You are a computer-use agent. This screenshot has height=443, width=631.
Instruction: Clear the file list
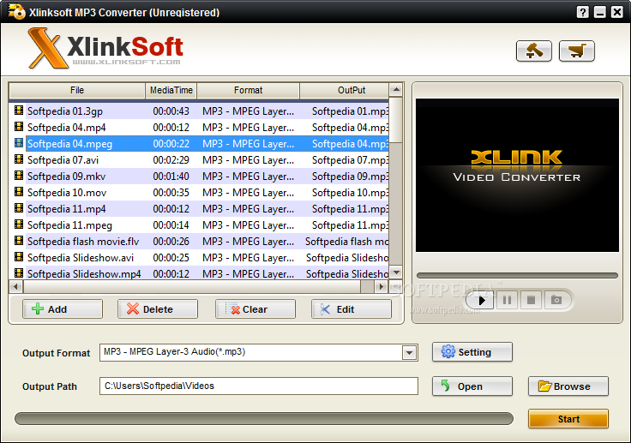pyautogui.click(x=255, y=309)
